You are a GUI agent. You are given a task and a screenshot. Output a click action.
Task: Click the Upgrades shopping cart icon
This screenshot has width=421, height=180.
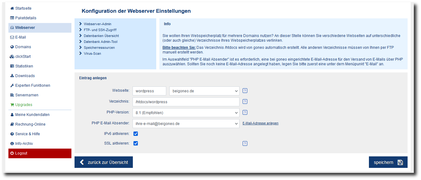[x=12, y=105]
